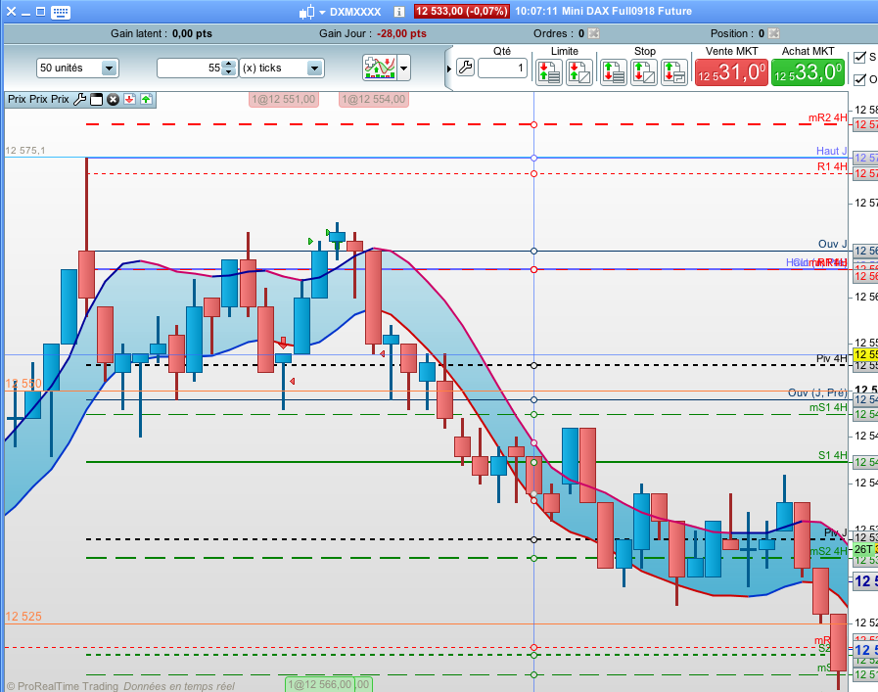878x692 pixels.
Task: Click the mS2 4H level label
Action: [828, 551]
